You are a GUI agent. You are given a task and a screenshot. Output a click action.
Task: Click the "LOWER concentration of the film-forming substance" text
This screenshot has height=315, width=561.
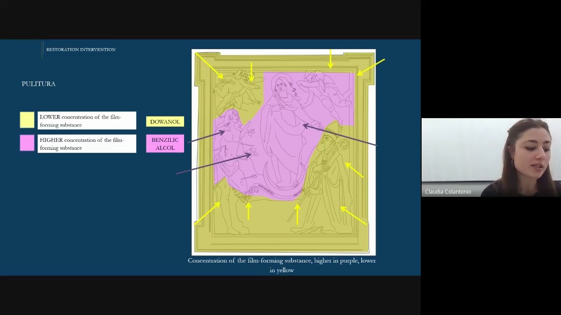80,121
